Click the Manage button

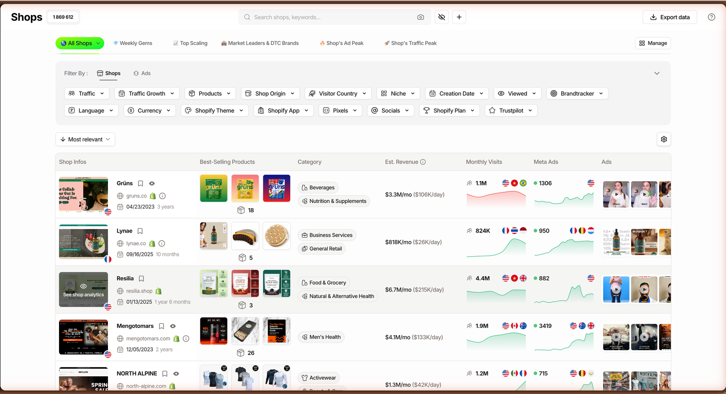tap(653, 43)
